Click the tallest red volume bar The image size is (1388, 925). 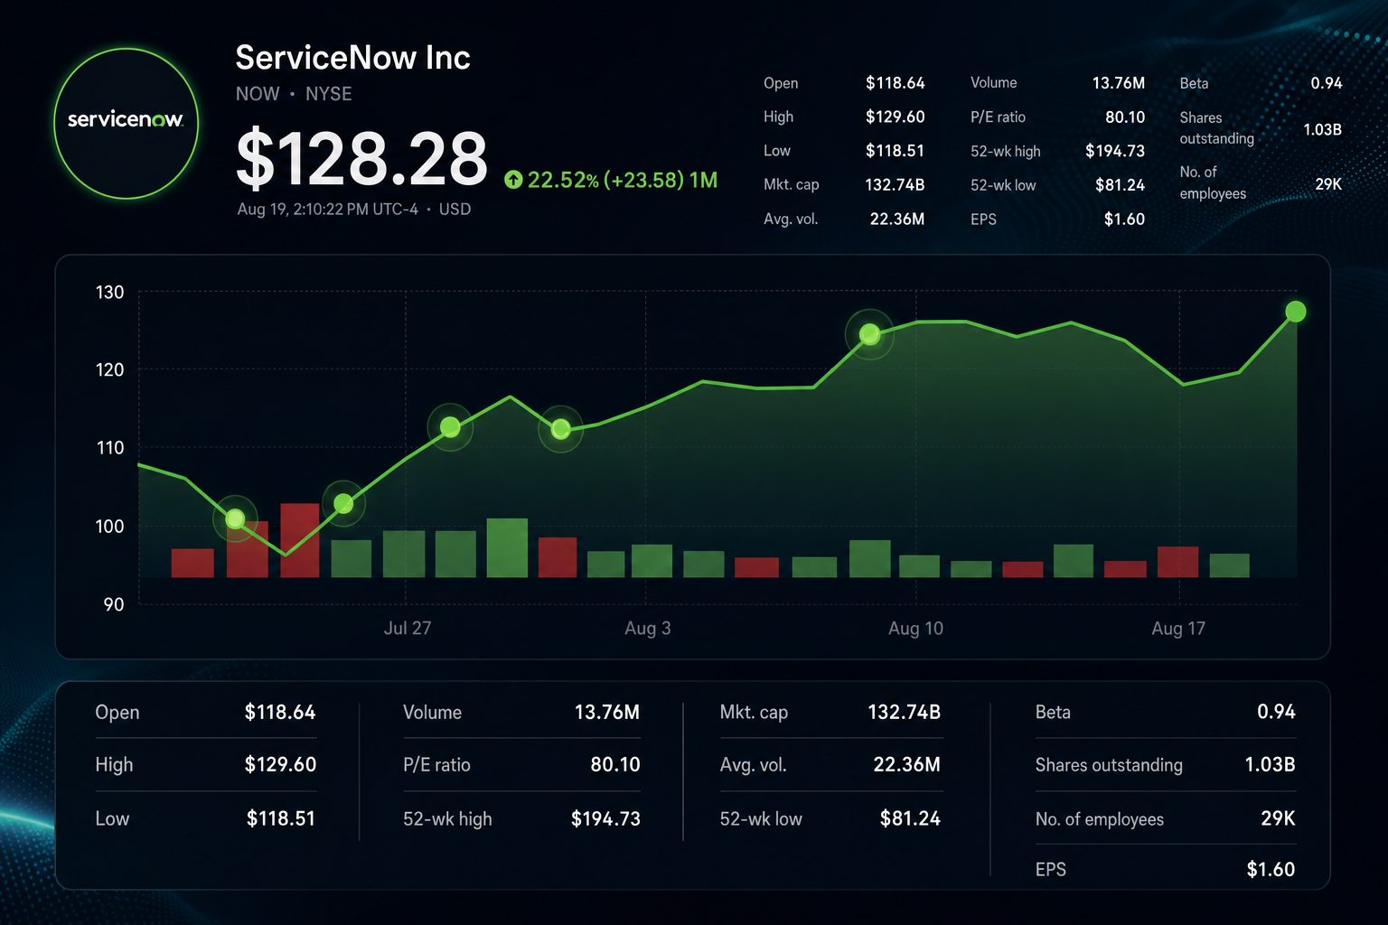pos(300,540)
